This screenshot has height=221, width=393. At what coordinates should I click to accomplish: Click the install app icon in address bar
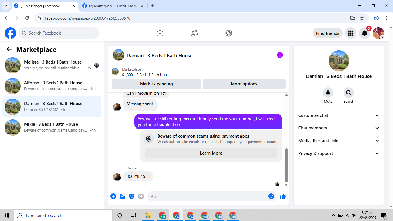[x=353, y=18]
